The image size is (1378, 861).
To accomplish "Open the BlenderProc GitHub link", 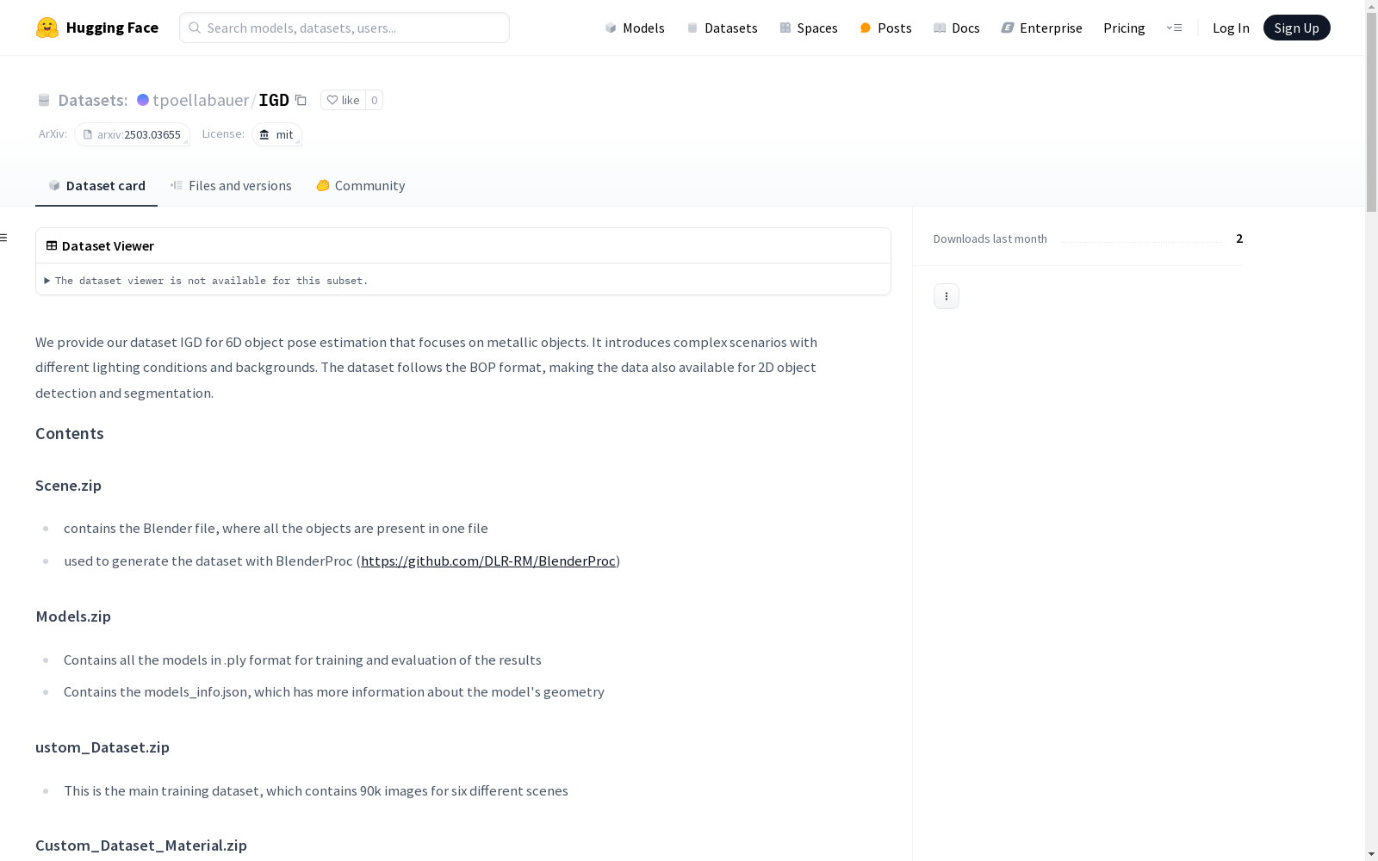I will (x=488, y=561).
